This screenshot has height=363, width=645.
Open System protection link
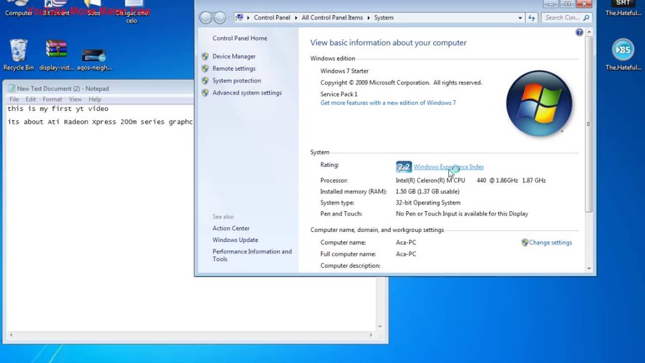[x=237, y=81]
